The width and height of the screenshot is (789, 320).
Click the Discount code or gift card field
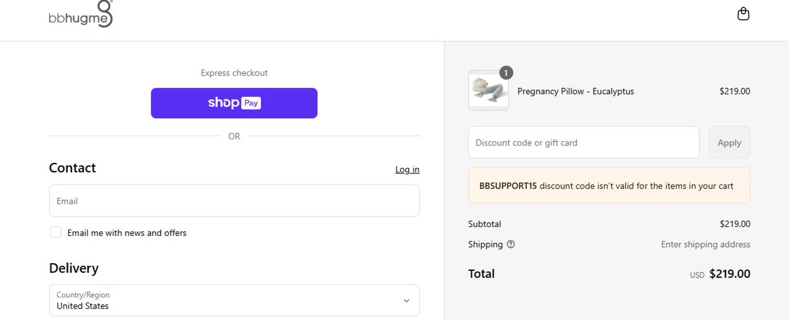coord(584,142)
